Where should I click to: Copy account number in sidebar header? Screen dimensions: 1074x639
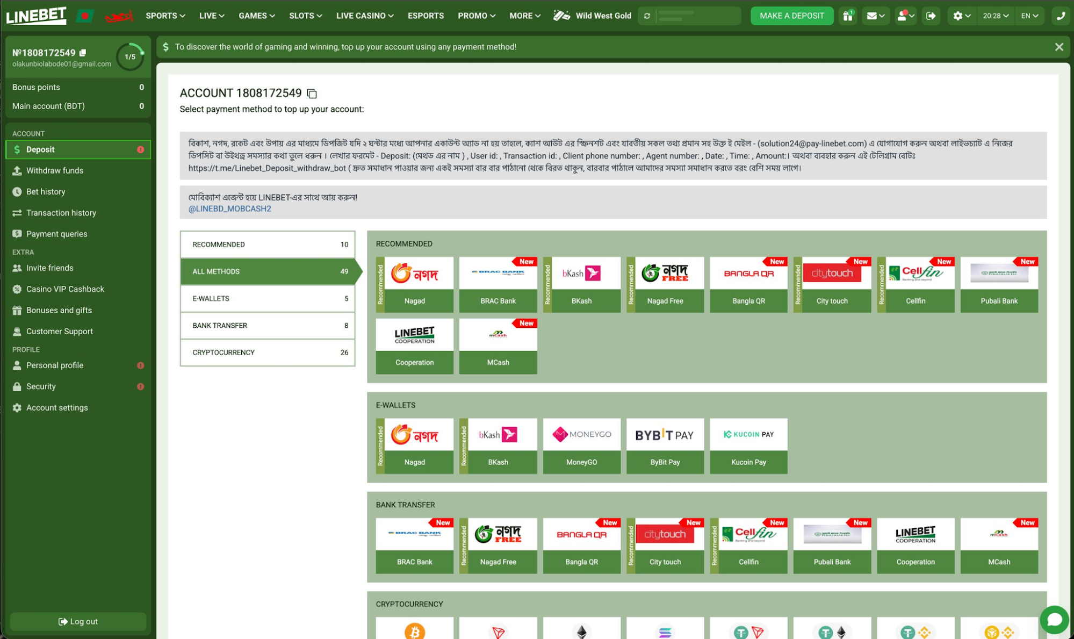83,53
